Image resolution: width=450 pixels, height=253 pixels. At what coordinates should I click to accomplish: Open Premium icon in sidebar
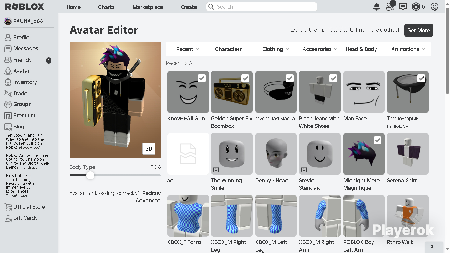[8, 116]
